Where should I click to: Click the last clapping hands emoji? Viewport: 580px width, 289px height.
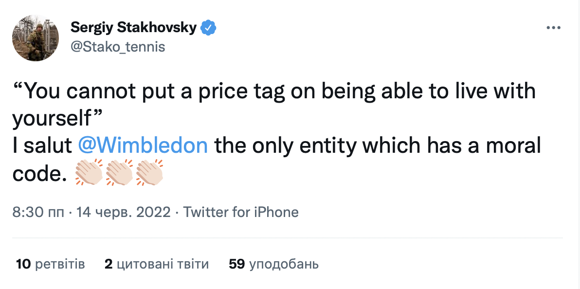coord(150,172)
